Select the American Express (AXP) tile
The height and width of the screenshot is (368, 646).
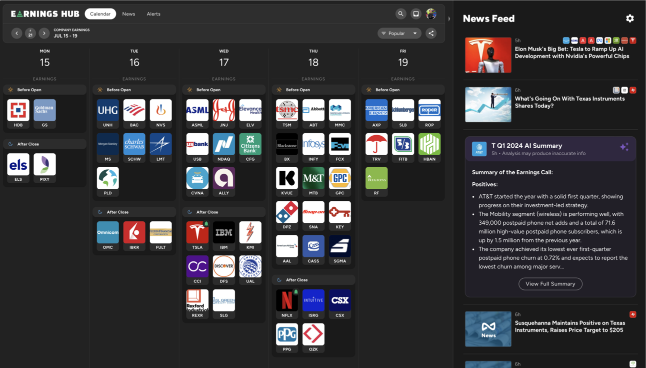pos(376,110)
